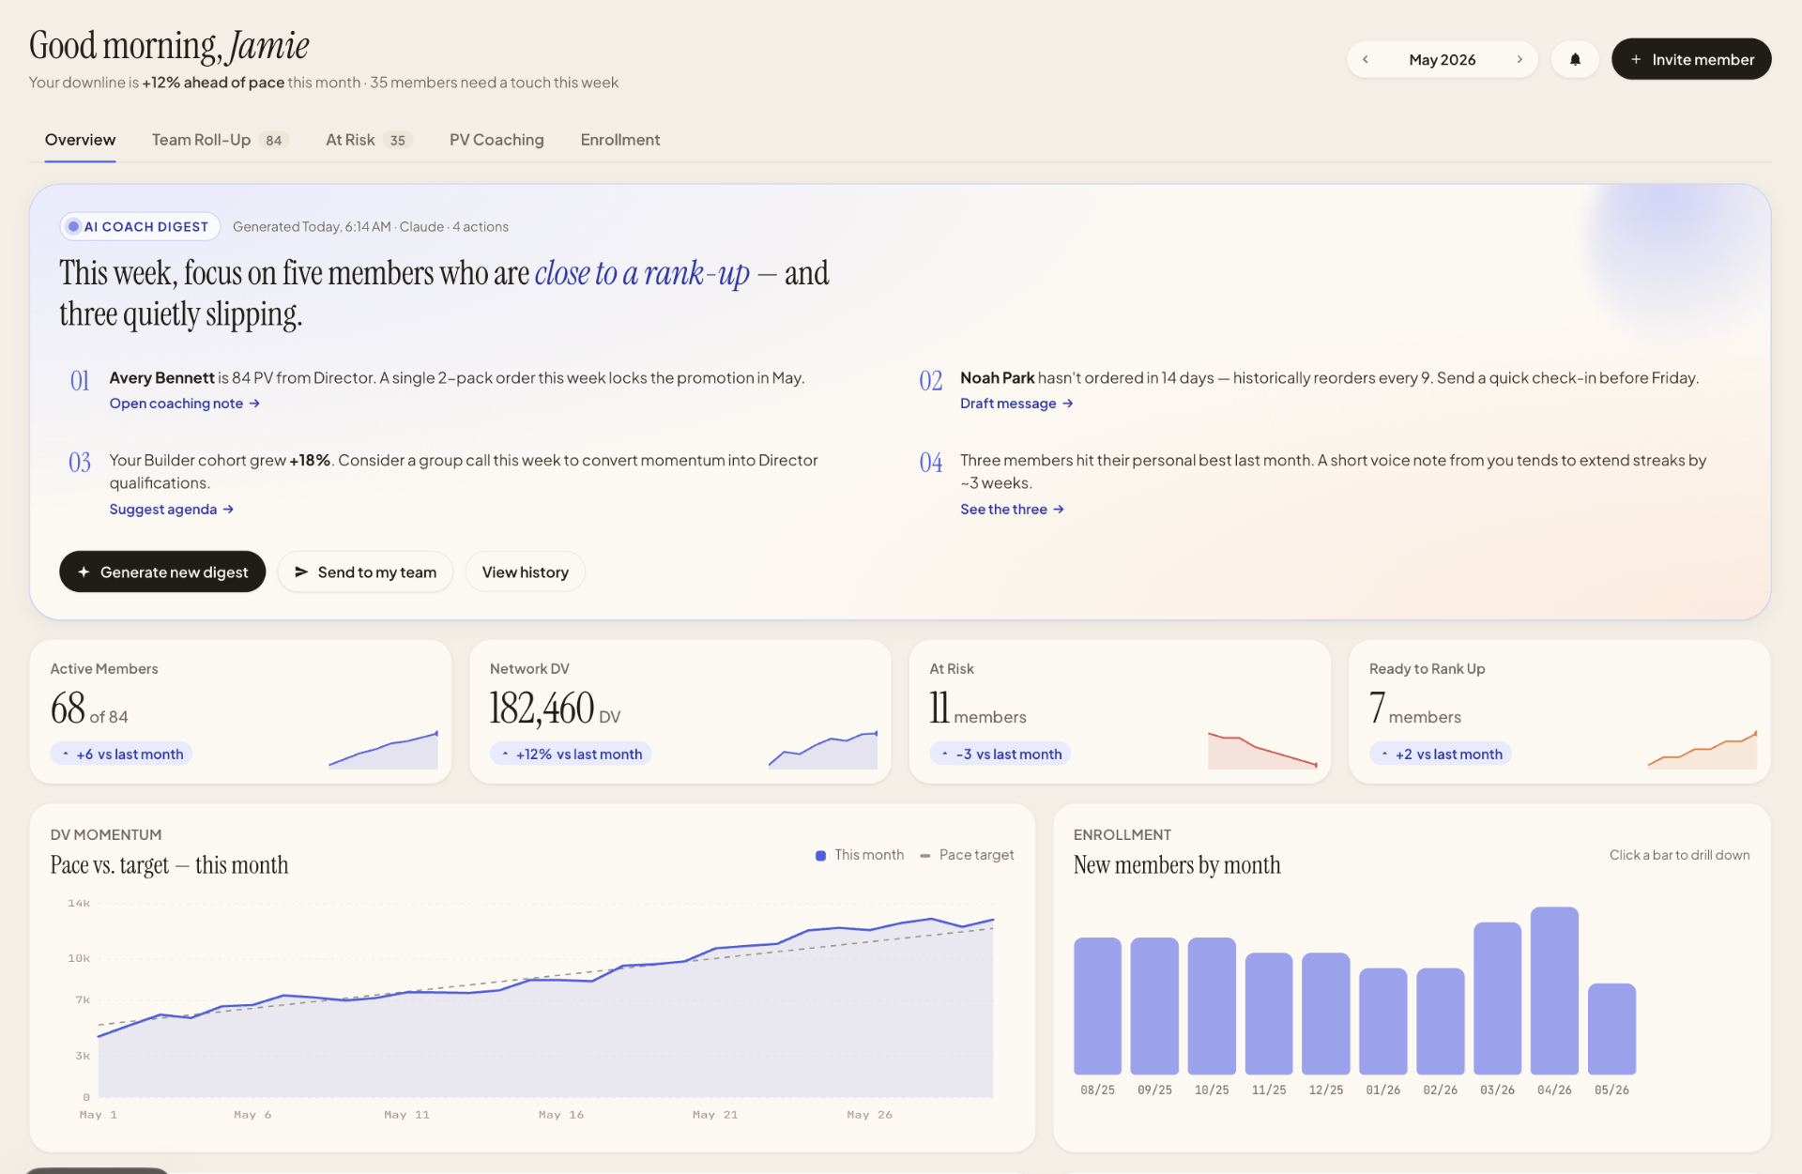Click the 01/26 enrollment bar

[x=1383, y=1021]
